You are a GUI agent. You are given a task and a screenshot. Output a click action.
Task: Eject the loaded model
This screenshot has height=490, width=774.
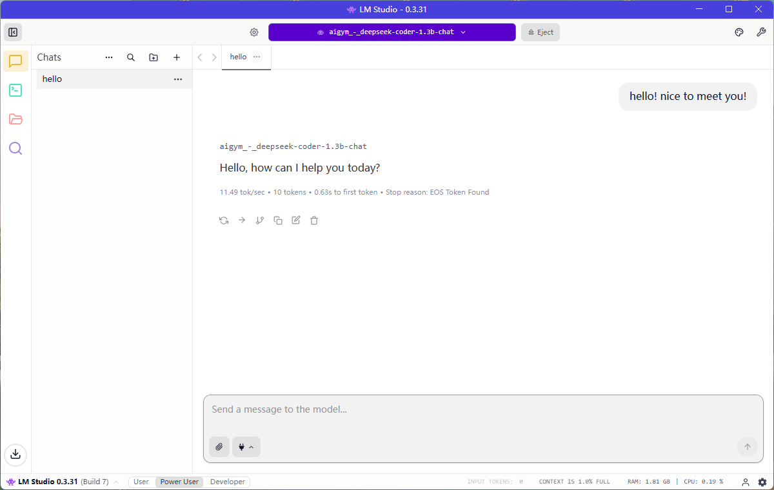point(541,32)
